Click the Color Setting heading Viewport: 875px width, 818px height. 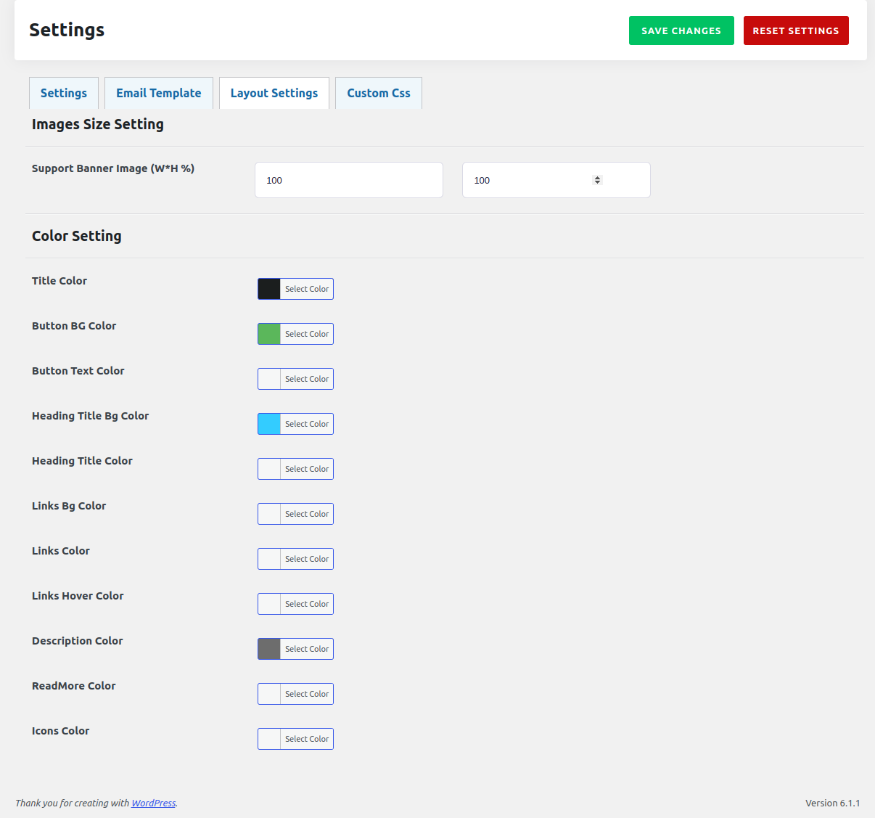tap(77, 236)
